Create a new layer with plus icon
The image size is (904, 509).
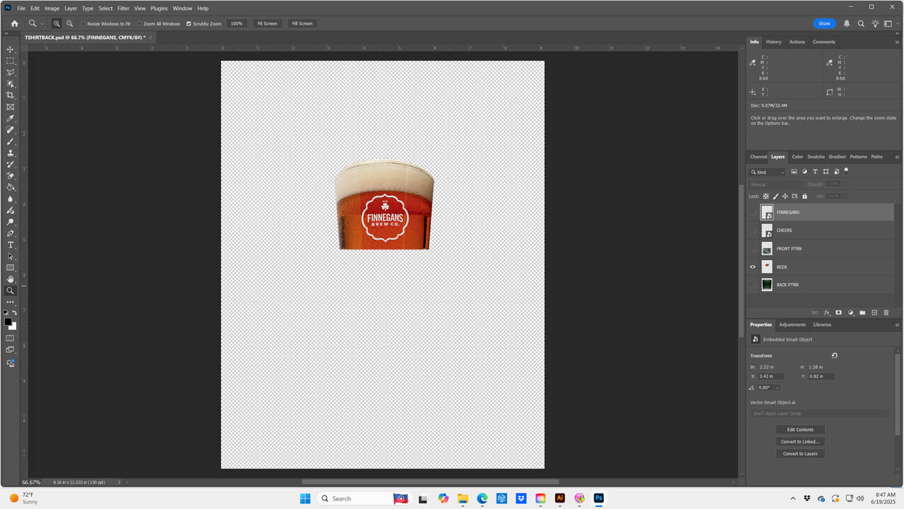[x=874, y=312]
